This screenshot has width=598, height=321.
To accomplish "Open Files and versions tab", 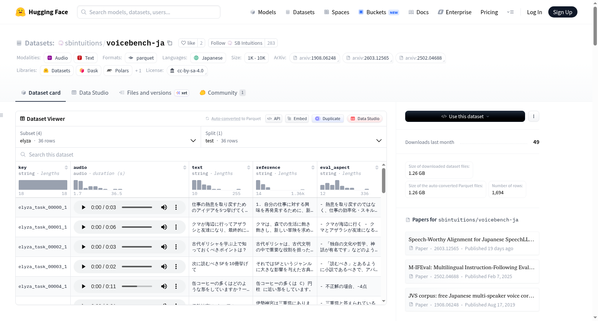I will tap(154, 93).
